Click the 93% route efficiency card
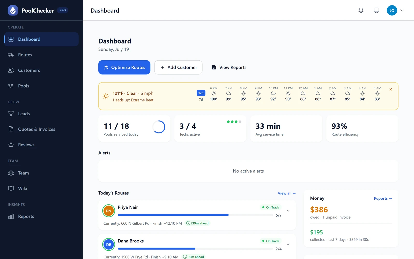 pos(362,129)
